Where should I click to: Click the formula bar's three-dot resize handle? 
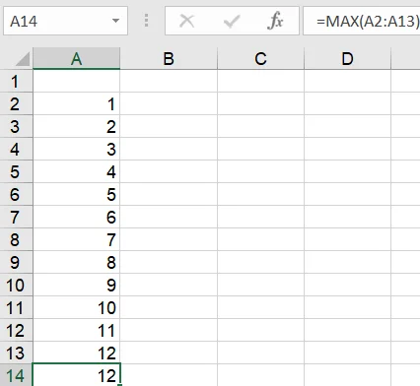[147, 21]
